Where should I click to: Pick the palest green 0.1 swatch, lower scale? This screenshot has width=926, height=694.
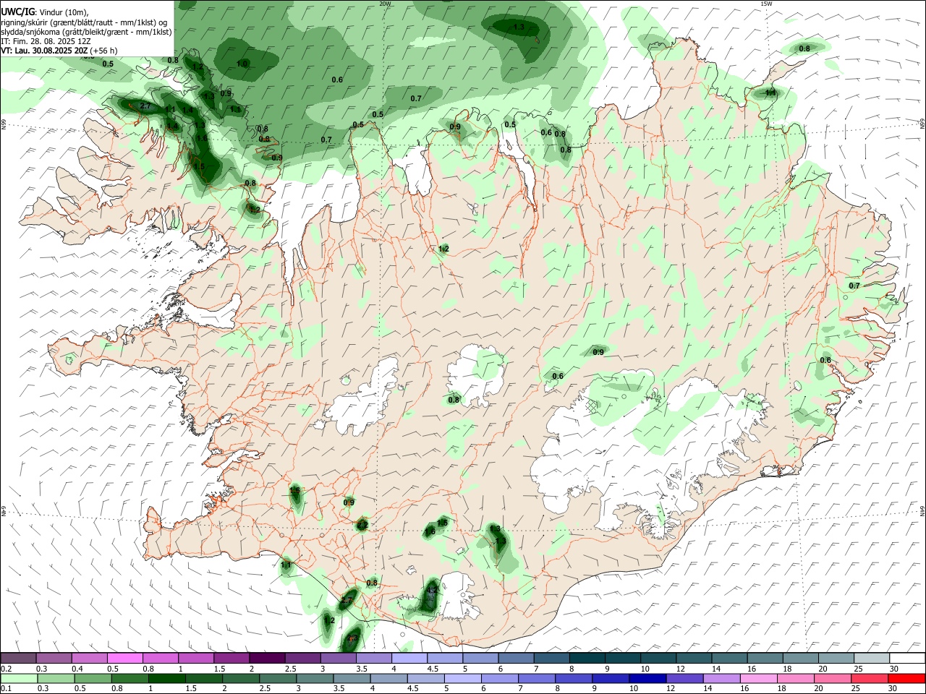pyautogui.click(x=20, y=677)
